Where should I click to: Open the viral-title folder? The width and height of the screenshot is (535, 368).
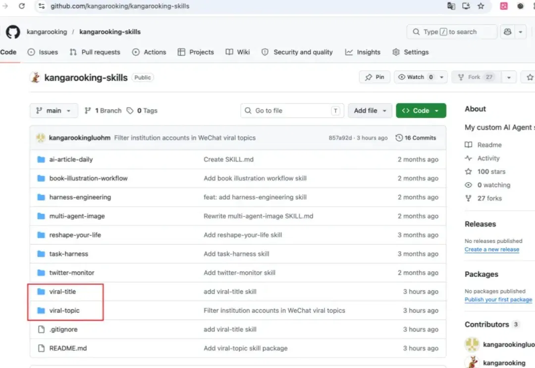[x=62, y=291]
